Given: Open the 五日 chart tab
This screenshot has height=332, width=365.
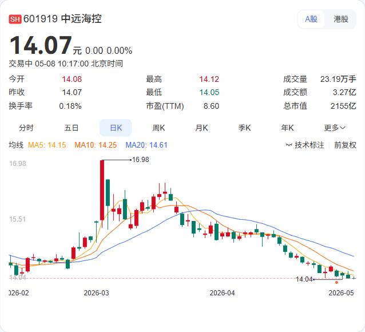Looking at the screenshot, I should (x=72, y=128).
